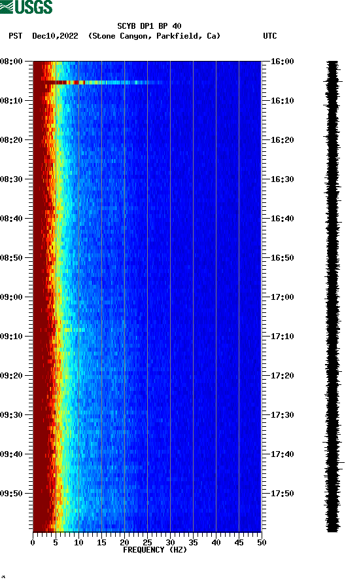Click the 08:20 PST time label
This screenshot has height=584, width=361.
point(11,140)
